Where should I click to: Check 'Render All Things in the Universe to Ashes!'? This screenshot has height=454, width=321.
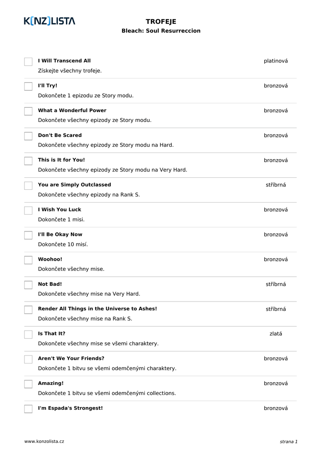pos(28,310)
